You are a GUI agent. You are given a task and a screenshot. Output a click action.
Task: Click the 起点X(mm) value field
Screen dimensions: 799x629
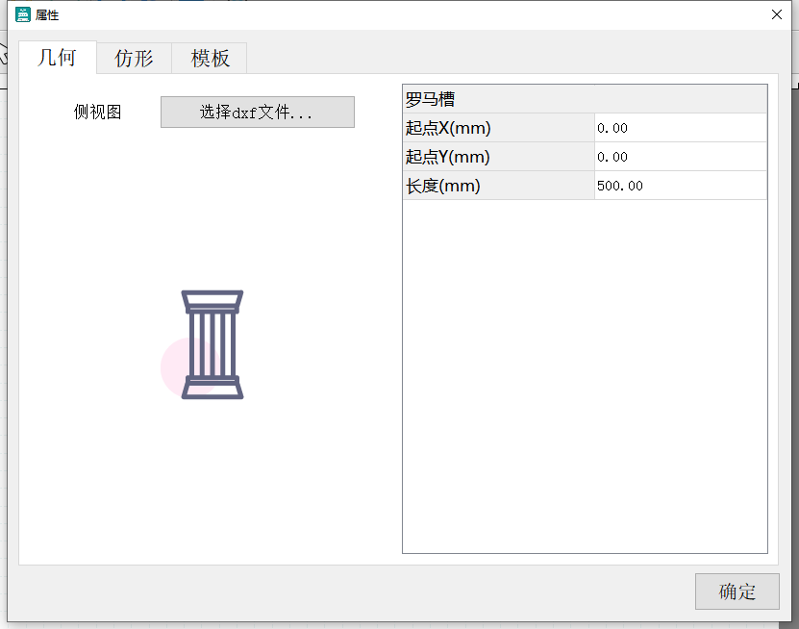pyautogui.click(x=680, y=128)
